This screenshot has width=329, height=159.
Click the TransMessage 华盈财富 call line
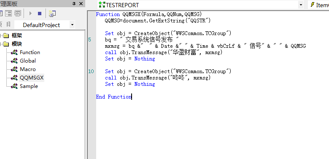point(164,52)
